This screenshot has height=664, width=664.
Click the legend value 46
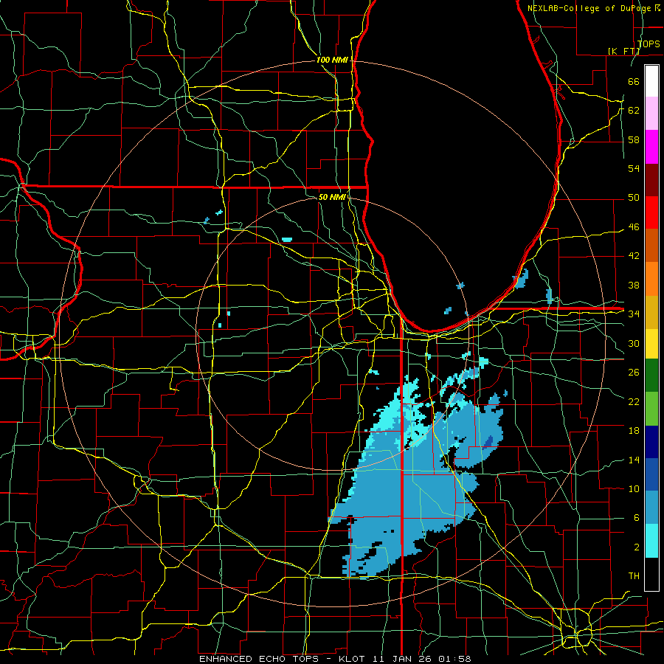click(634, 227)
